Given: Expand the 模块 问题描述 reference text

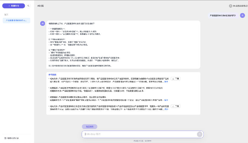Looking at the screenshot, I should pyautogui.click(x=166, y=100).
